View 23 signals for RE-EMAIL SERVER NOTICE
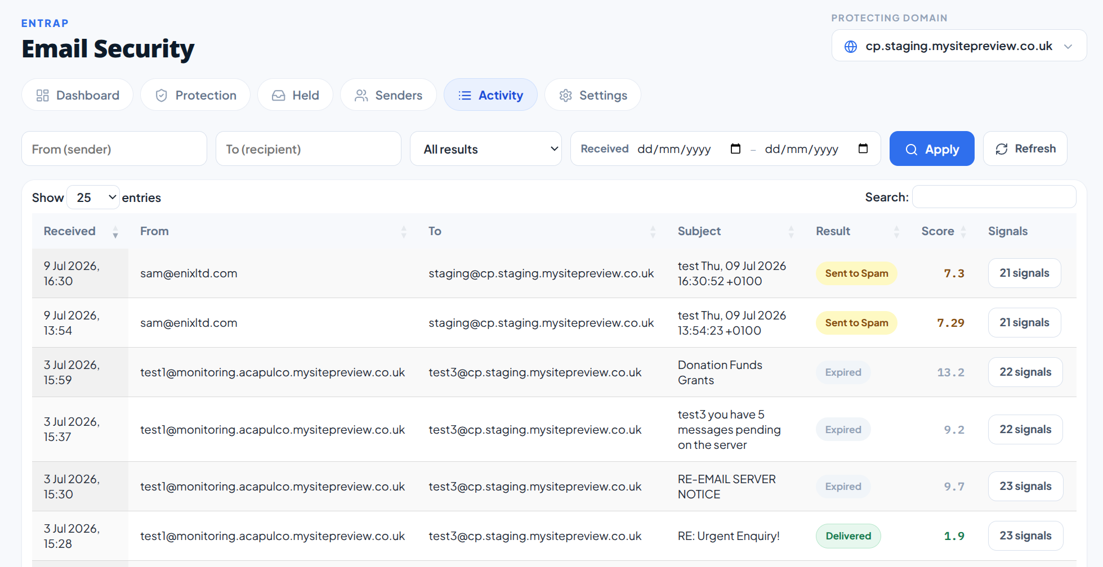 [x=1025, y=486]
